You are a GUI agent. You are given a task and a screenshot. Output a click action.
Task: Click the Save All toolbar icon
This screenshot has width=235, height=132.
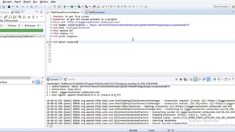click(4, 7)
